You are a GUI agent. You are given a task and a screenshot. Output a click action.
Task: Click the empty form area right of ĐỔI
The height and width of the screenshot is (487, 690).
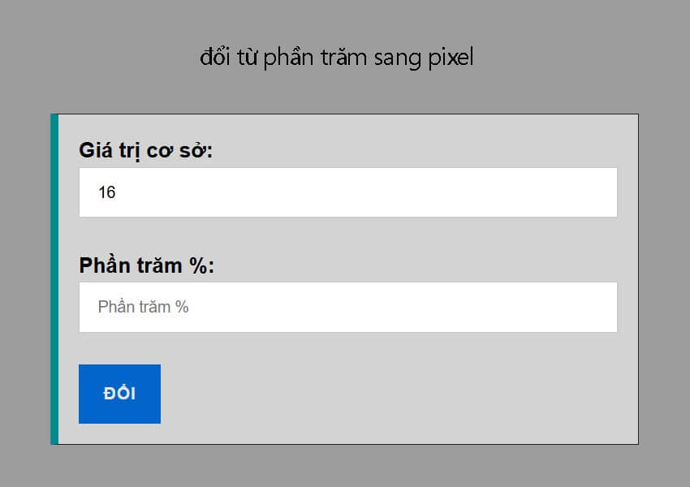390,394
